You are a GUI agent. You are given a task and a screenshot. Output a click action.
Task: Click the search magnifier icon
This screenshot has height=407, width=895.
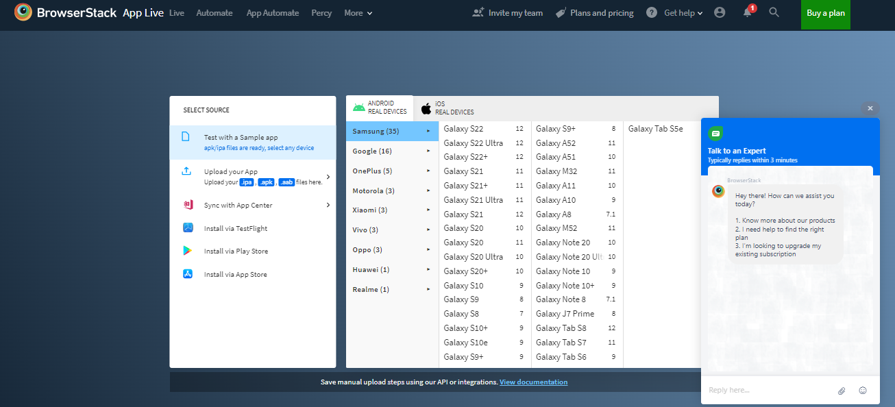774,12
